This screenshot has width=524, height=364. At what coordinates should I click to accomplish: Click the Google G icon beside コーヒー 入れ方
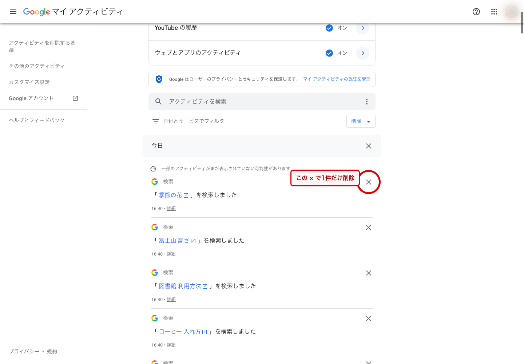155,318
